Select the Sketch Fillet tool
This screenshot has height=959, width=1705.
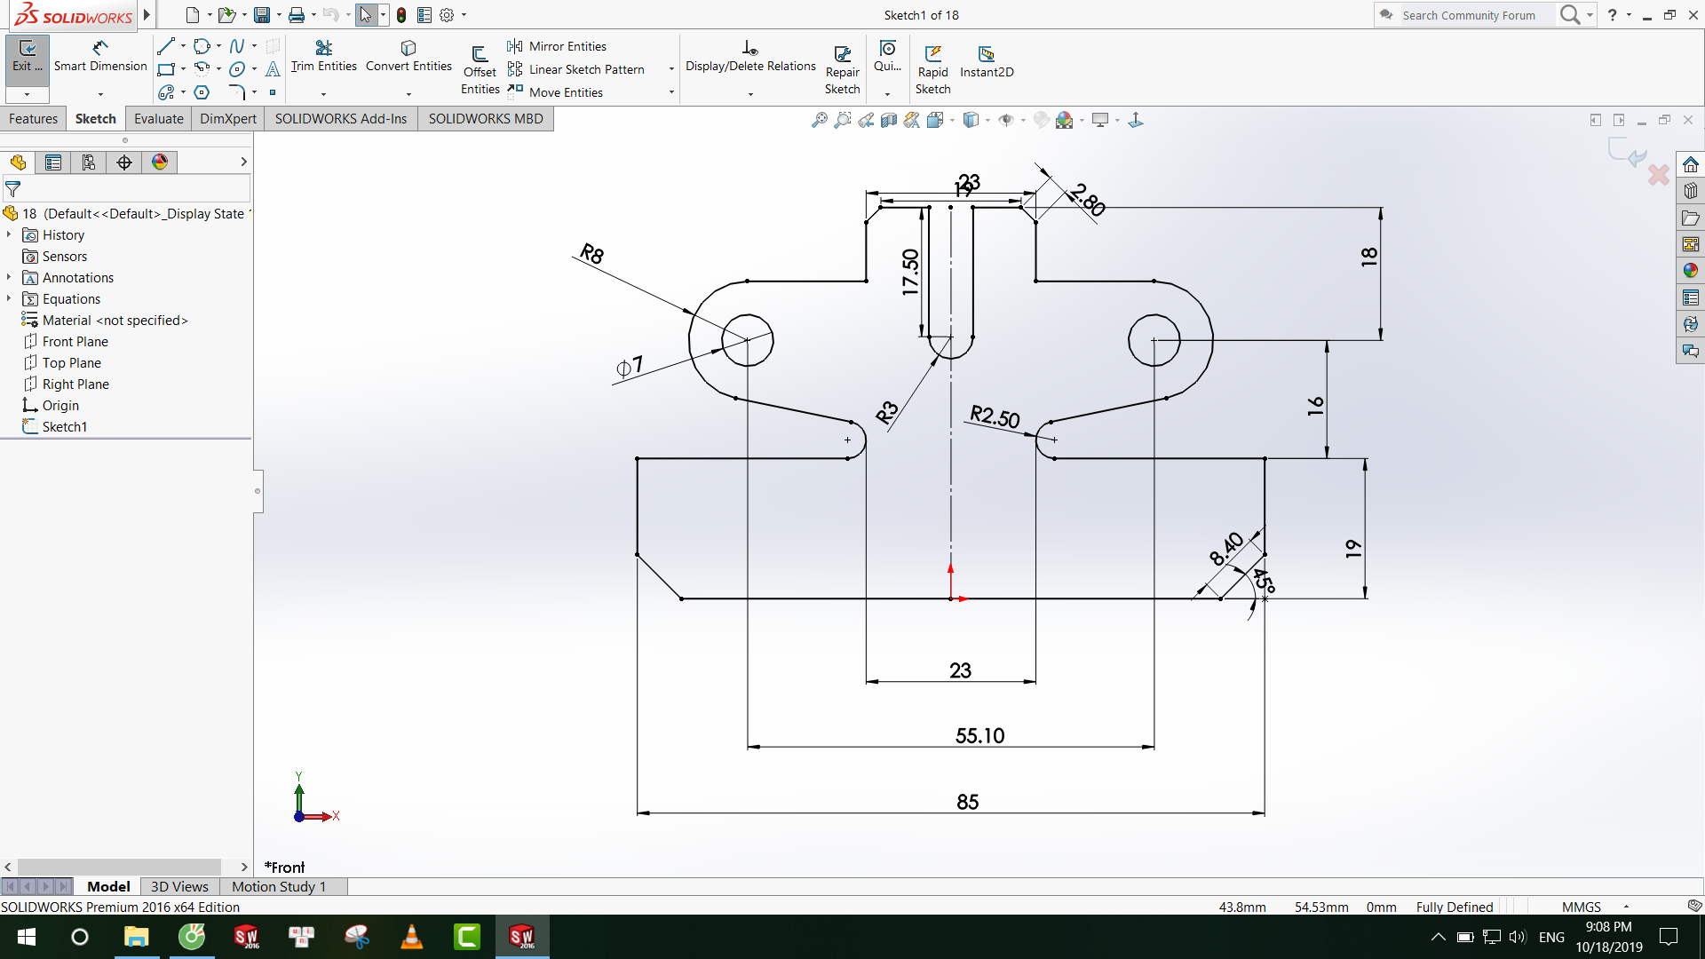(237, 92)
